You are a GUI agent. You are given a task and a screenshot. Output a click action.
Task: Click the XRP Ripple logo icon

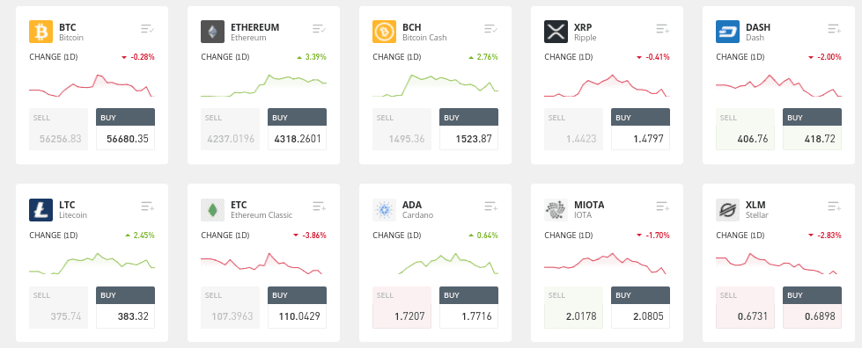pyautogui.click(x=556, y=32)
